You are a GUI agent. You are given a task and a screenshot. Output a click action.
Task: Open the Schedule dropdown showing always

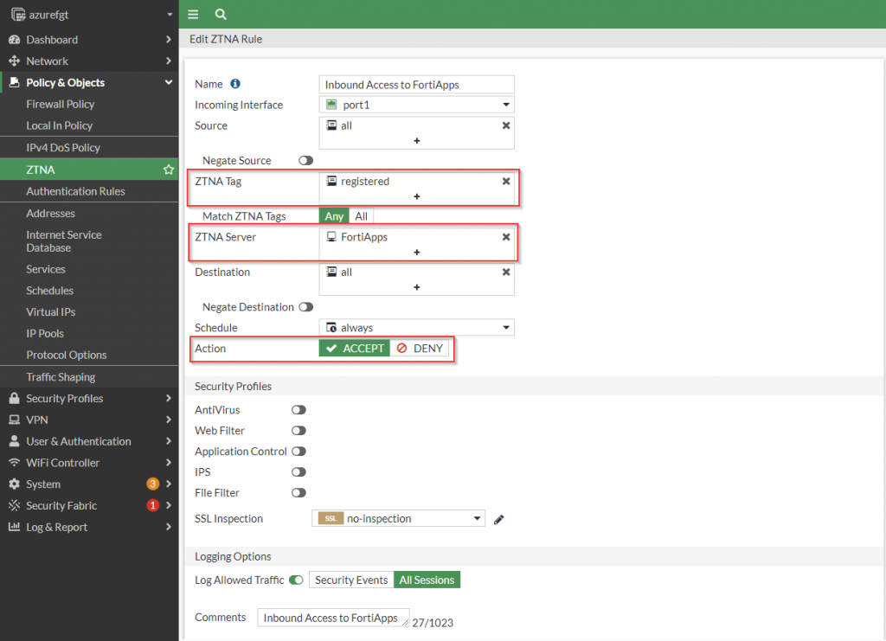click(416, 328)
